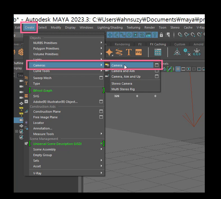221x199 pixels.
Task: Toggle the film gate viewport button
Action: tap(183, 69)
